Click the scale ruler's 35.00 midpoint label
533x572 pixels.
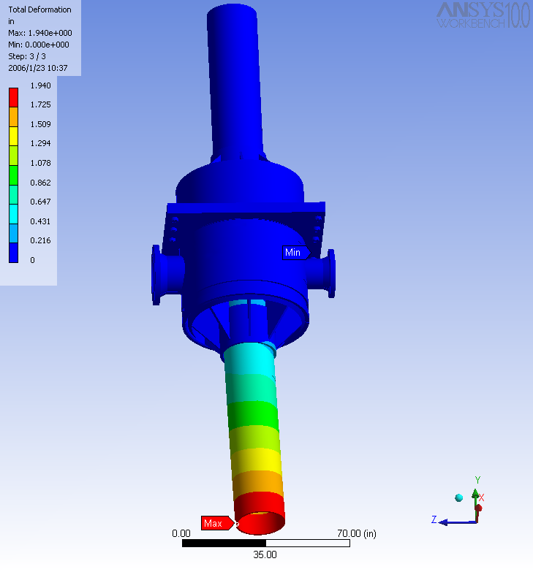tap(265, 554)
